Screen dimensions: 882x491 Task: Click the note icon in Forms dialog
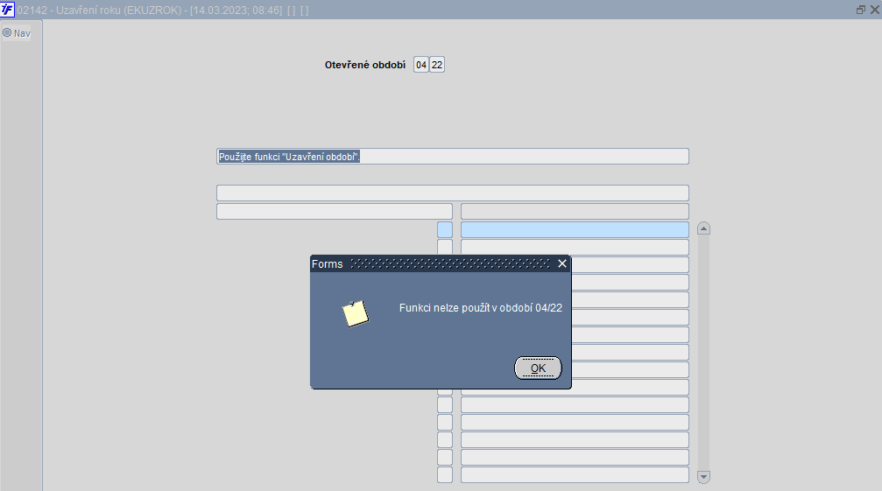356,313
